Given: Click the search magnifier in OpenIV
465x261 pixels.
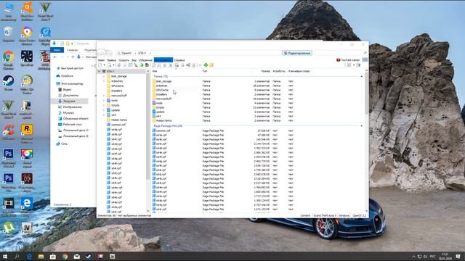Looking at the screenshot, I should tap(365, 53).
